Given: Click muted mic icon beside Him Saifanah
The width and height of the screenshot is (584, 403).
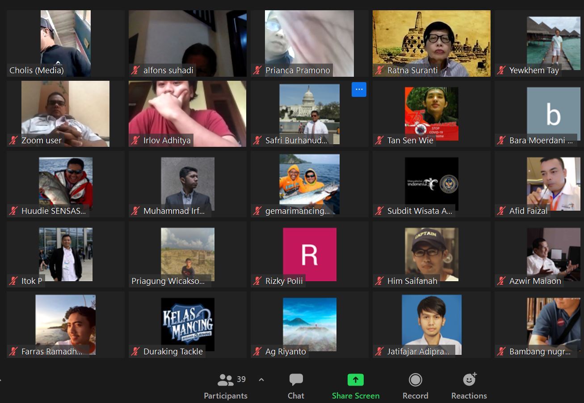Looking at the screenshot, I should pos(379,281).
